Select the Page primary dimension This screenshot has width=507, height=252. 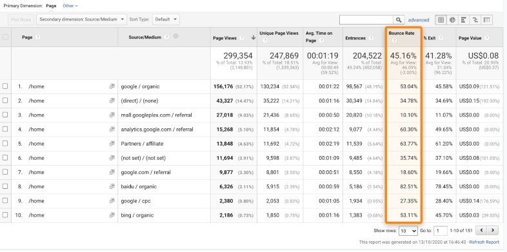click(51, 6)
